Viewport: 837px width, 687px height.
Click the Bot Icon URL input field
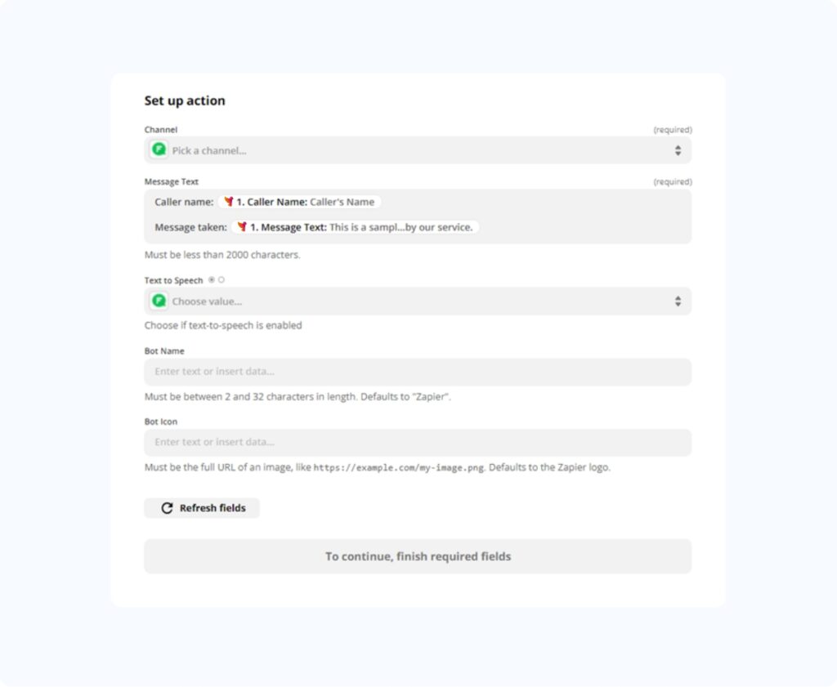418,442
